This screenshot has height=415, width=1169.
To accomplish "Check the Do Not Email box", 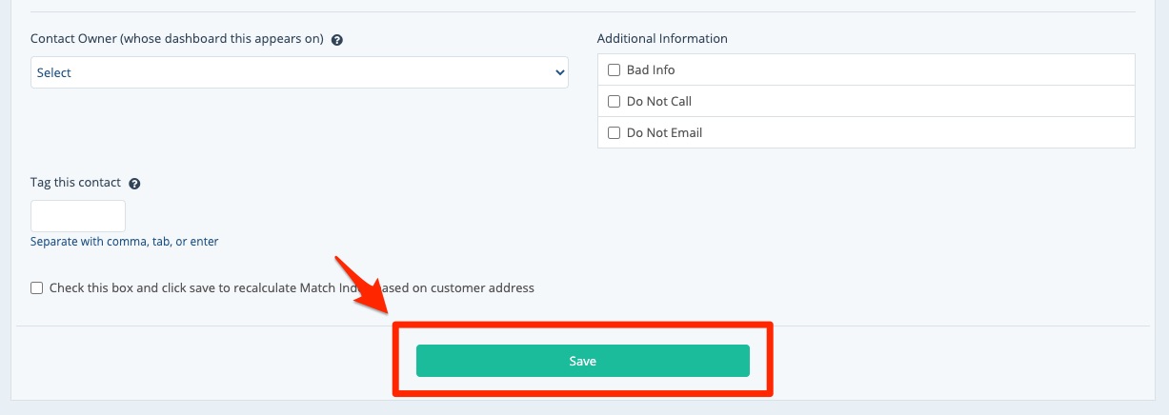I will point(614,132).
